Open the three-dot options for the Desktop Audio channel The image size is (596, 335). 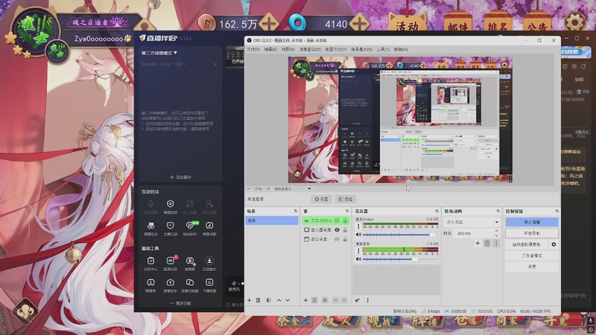coord(358,251)
